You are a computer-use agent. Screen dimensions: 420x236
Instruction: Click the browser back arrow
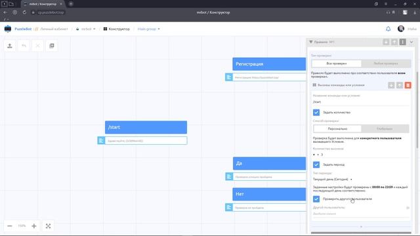[x=5, y=12]
